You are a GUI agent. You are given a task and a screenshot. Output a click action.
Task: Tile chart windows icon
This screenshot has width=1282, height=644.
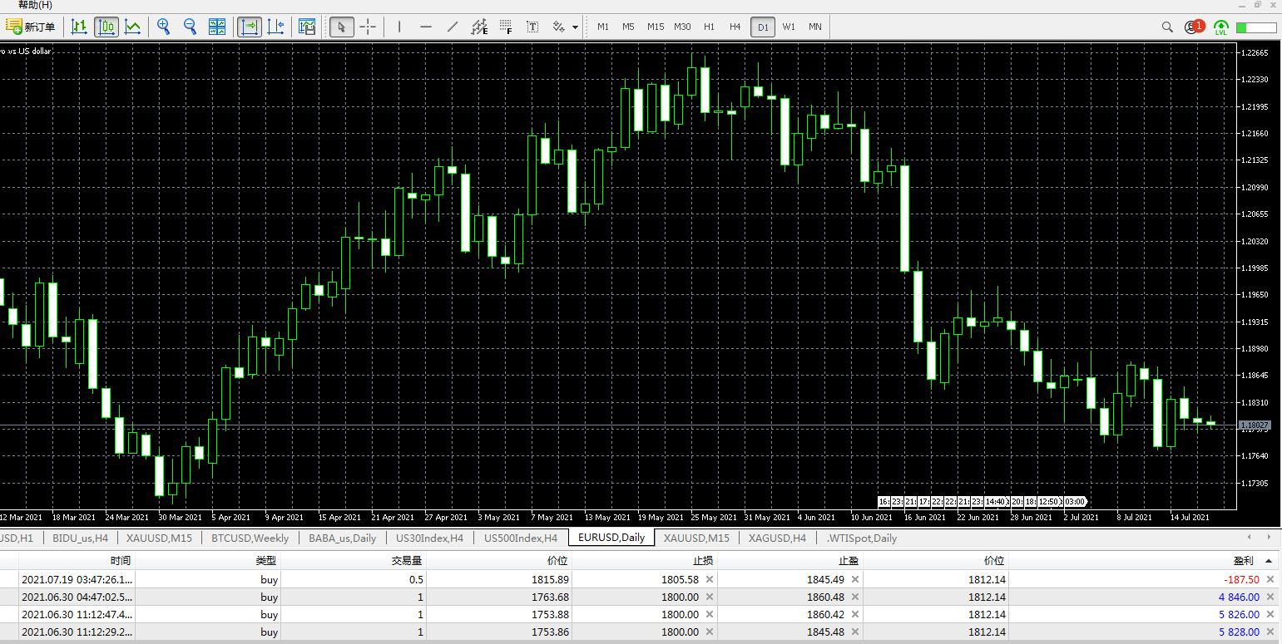click(x=216, y=27)
